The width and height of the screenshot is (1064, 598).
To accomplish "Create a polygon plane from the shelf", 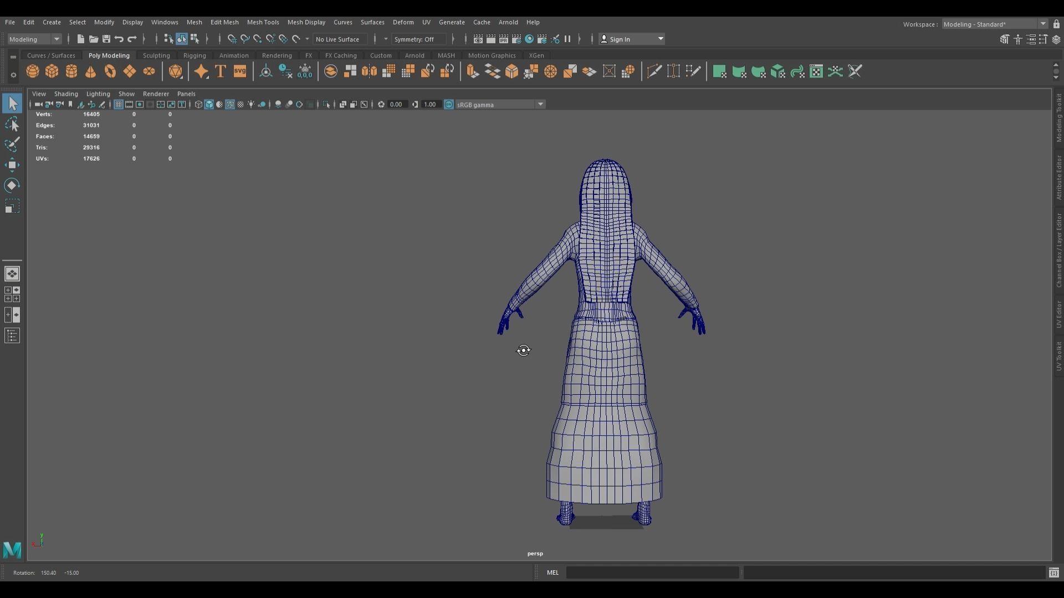I will pyautogui.click(x=130, y=71).
